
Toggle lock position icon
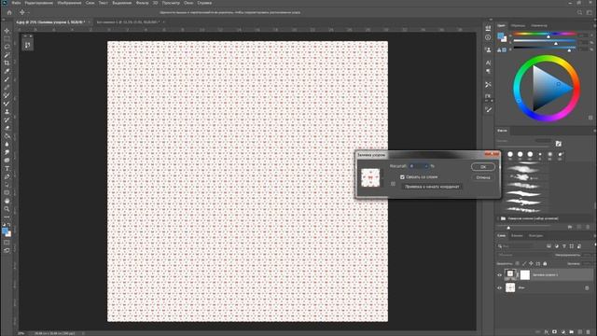[531, 263]
